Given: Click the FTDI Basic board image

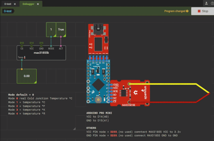Looking at the screenshot, I should point(98,41).
